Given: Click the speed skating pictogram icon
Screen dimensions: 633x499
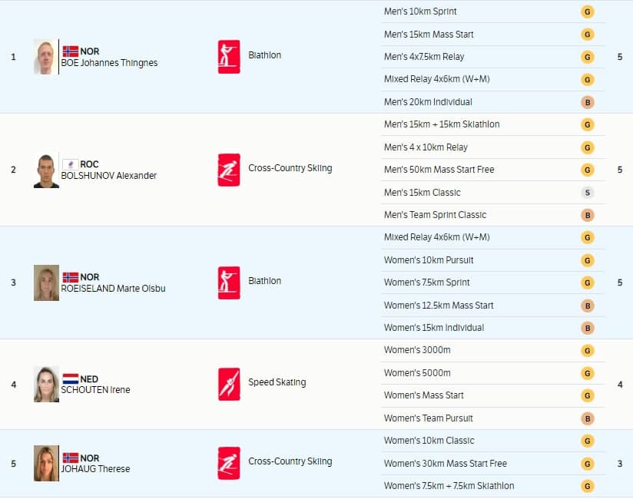Looking at the screenshot, I should tap(229, 384).
